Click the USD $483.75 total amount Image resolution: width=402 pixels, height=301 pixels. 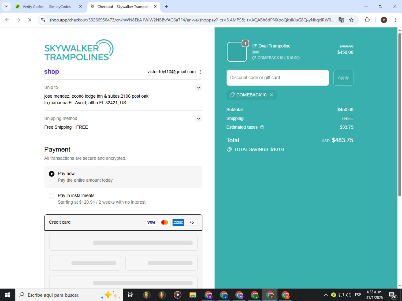coord(337,140)
